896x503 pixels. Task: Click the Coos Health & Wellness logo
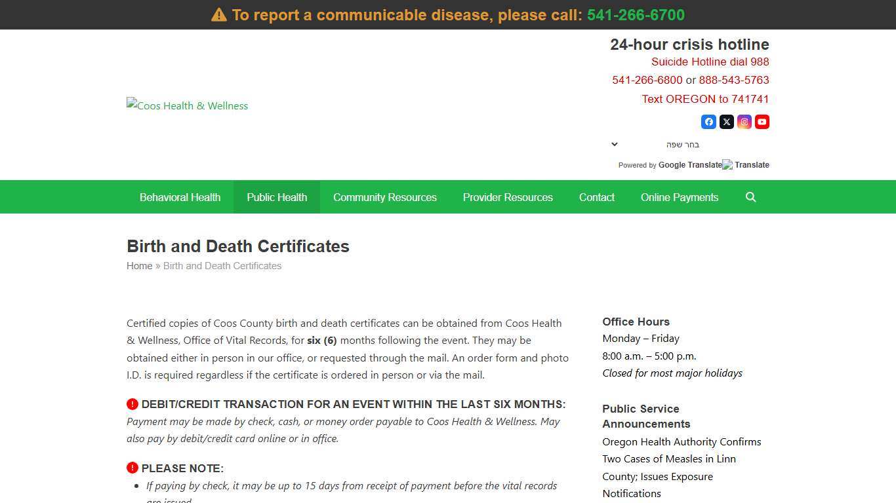click(187, 105)
